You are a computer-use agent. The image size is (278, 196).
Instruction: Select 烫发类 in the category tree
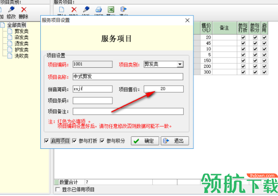(x=21, y=44)
